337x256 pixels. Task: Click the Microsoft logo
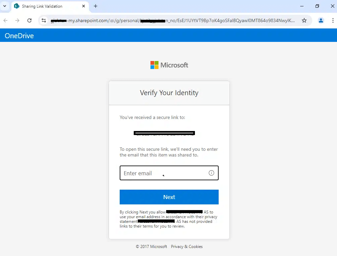pos(169,65)
